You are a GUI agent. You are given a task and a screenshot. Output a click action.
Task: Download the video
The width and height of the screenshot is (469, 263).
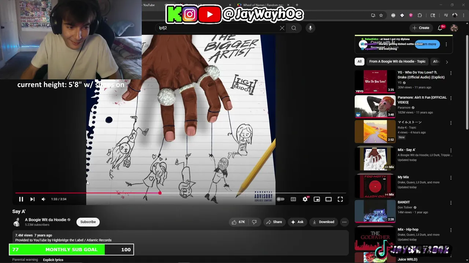click(324, 222)
